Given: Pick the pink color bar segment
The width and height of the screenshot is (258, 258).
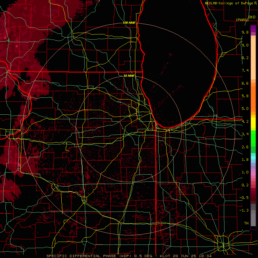Looking at the screenshot, I should (253, 174).
